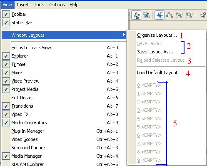This screenshot has width=207, height=166.
Task: Select layout slot 7 <EMPTY>
Action: click(149, 143)
